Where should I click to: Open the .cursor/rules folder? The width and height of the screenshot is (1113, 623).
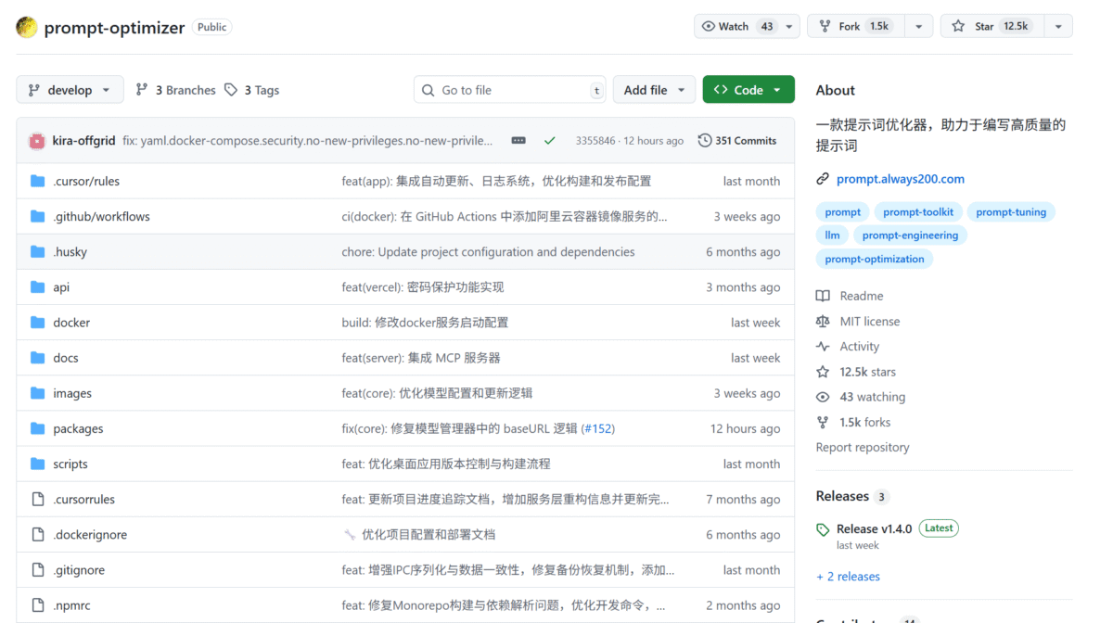(86, 181)
